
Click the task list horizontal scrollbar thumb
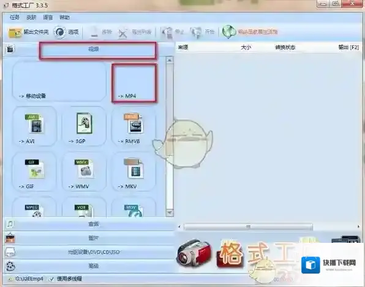(248, 227)
